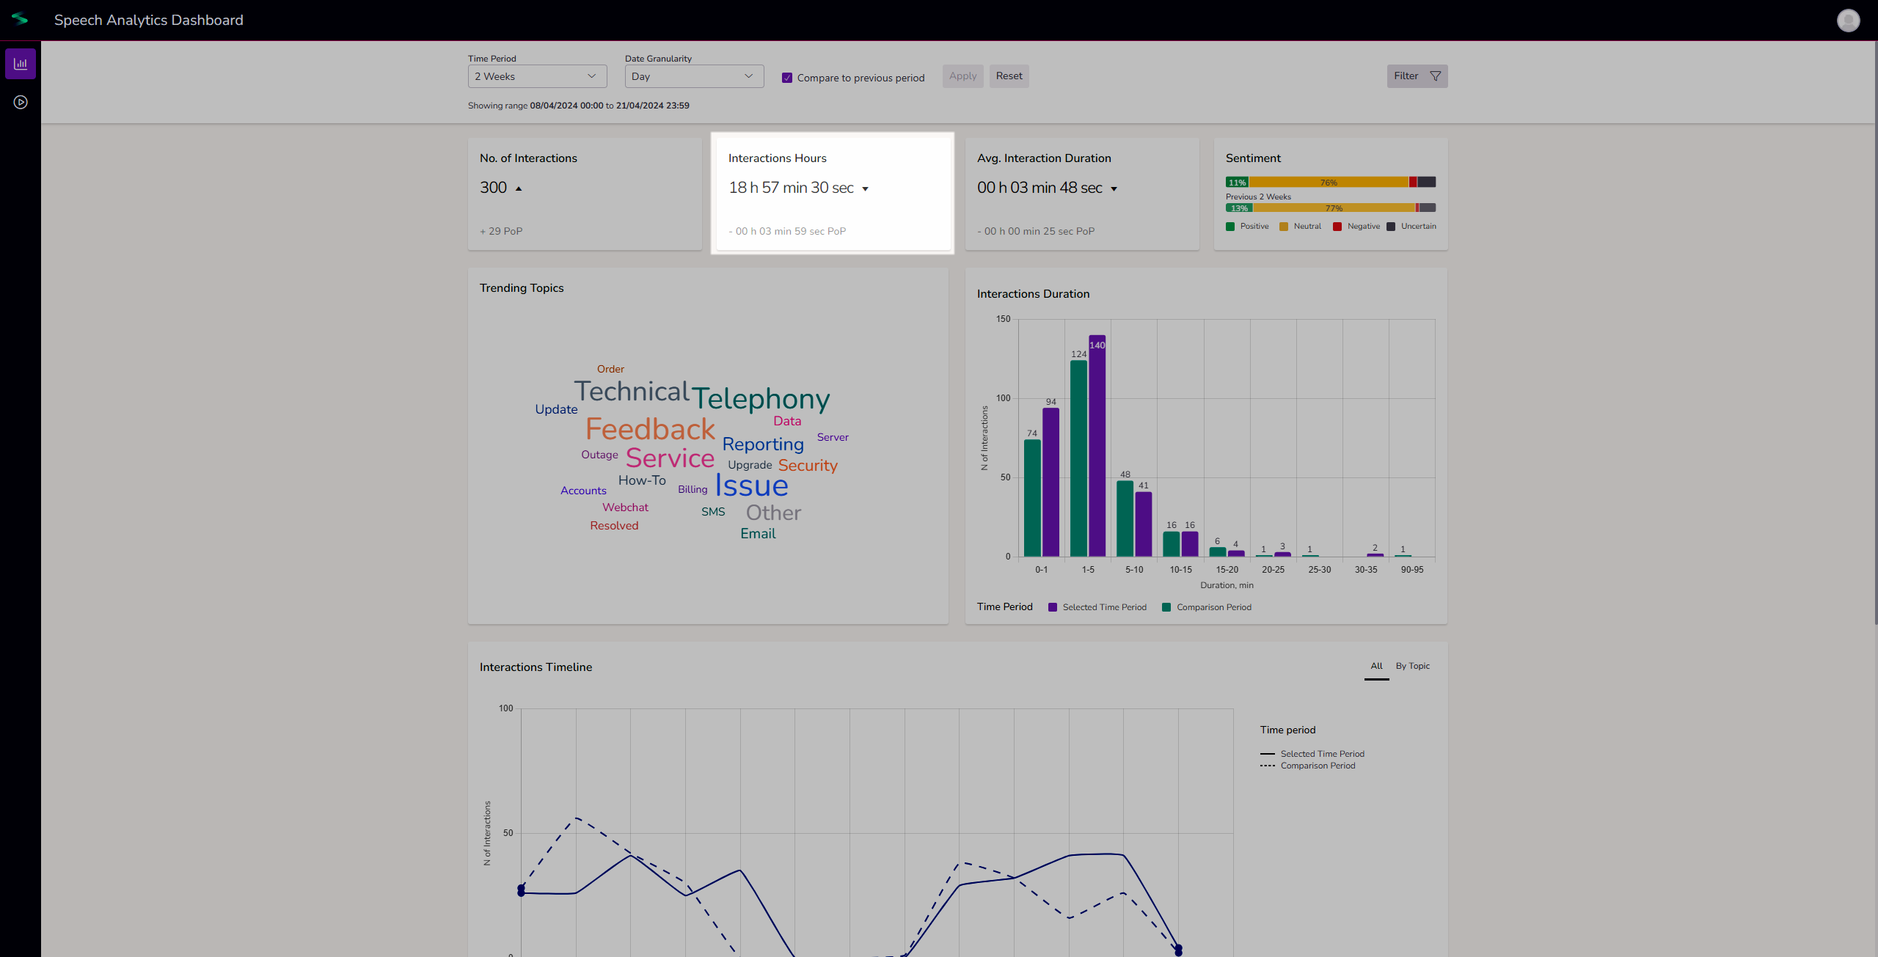Click the green app logo
Screen dimensions: 1878x957
(20, 19)
